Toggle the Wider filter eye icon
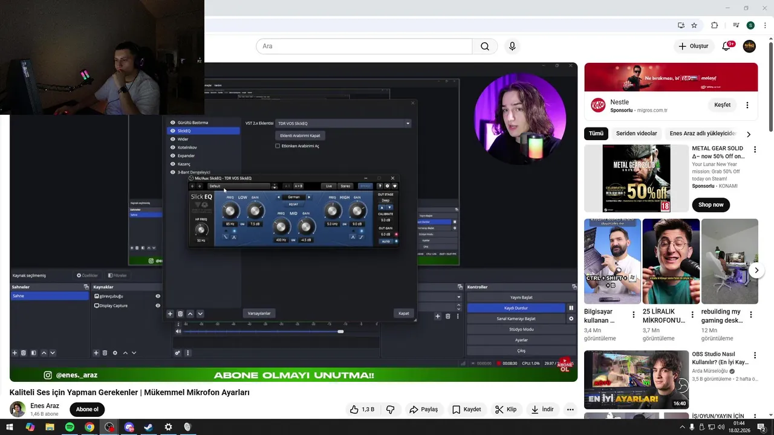 coord(172,139)
